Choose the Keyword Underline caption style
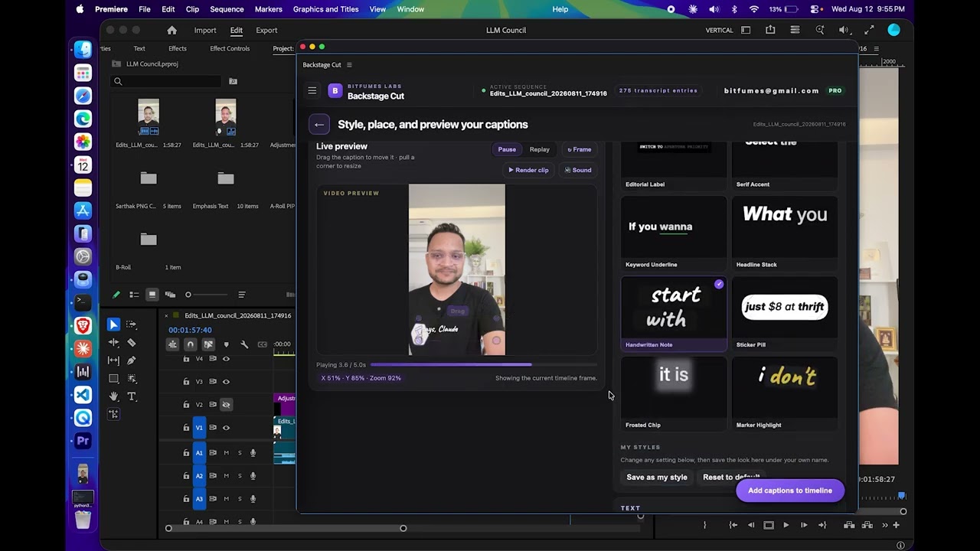This screenshot has height=551, width=980. point(674,233)
